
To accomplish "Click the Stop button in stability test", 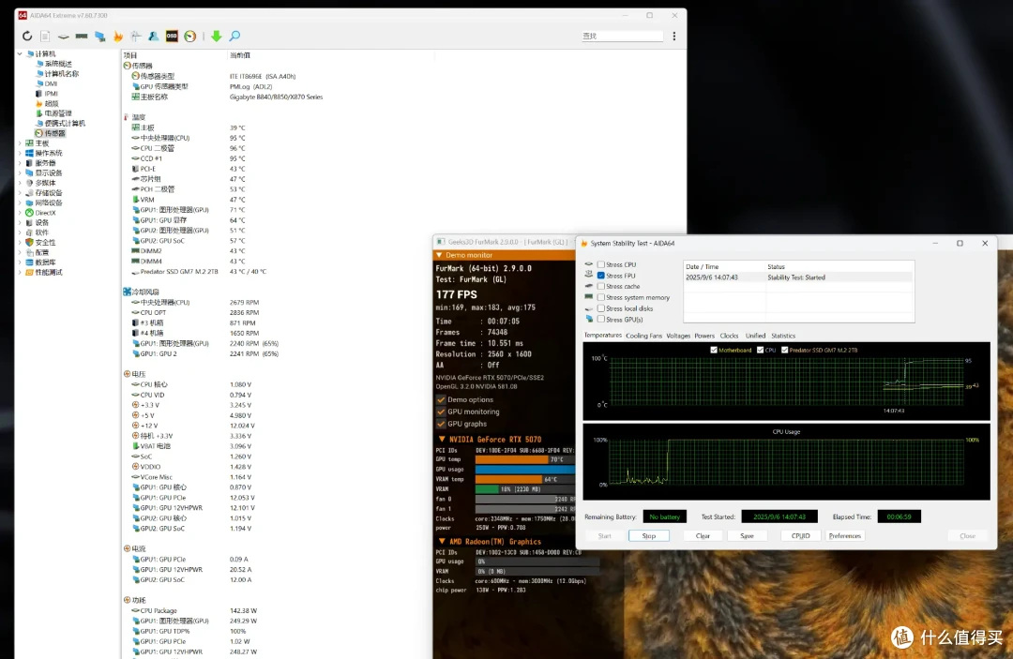I will [x=649, y=535].
